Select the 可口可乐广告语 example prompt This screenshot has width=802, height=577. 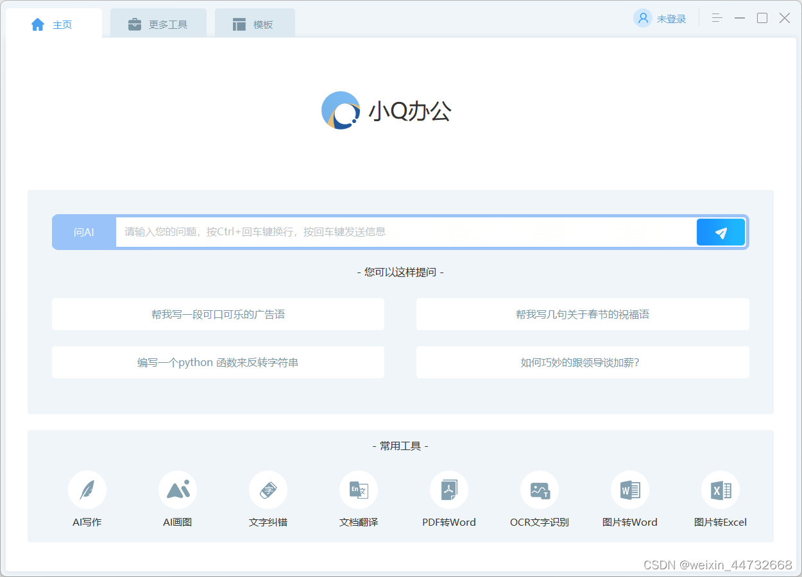(218, 314)
